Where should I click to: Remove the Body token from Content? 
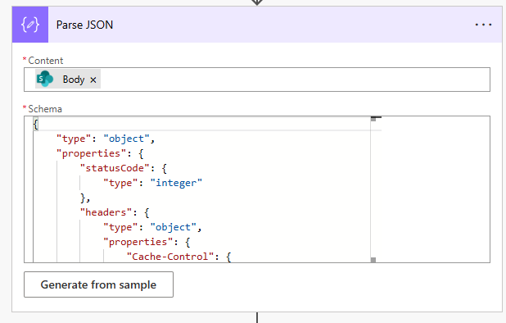click(93, 80)
